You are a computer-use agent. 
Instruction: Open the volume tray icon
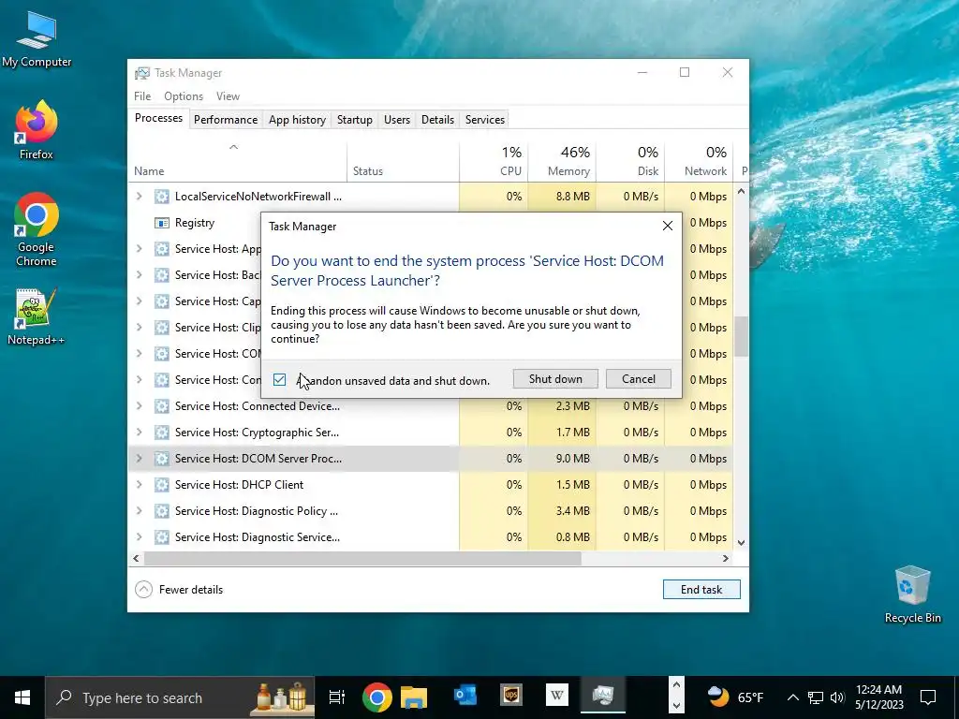pos(837,697)
